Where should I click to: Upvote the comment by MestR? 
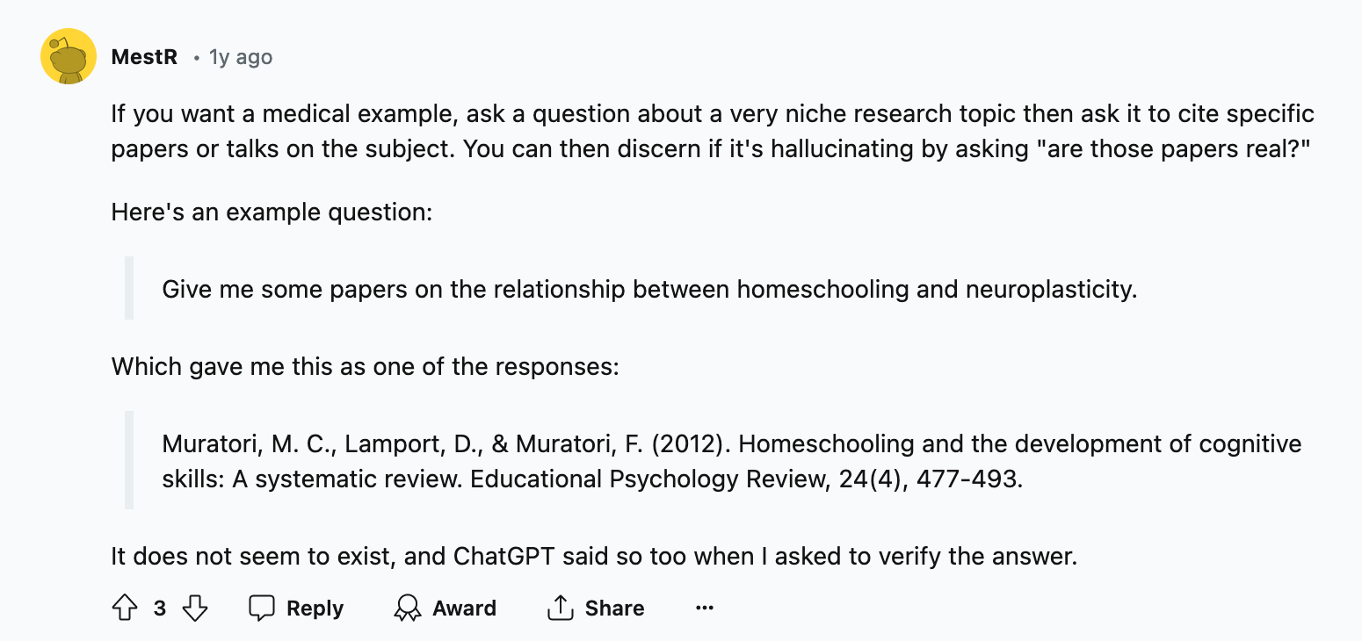coord(125,608)
